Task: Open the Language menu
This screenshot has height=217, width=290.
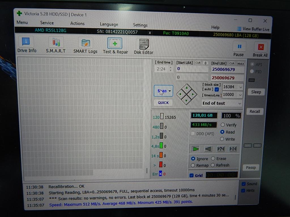Action: (x=109, y=24)
